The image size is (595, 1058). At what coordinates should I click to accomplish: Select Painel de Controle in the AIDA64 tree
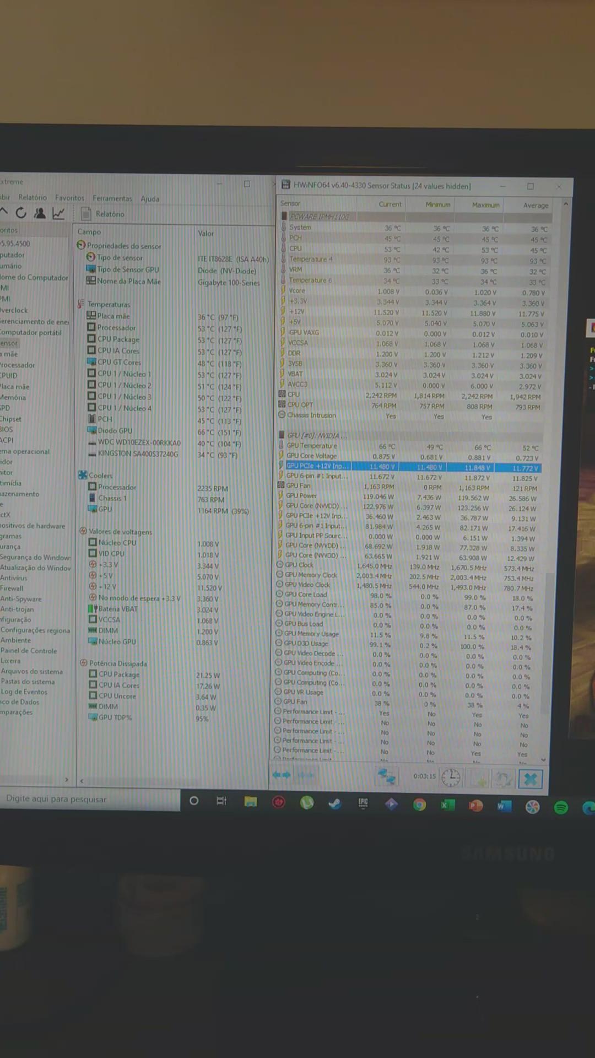click(x=29, y=651)
